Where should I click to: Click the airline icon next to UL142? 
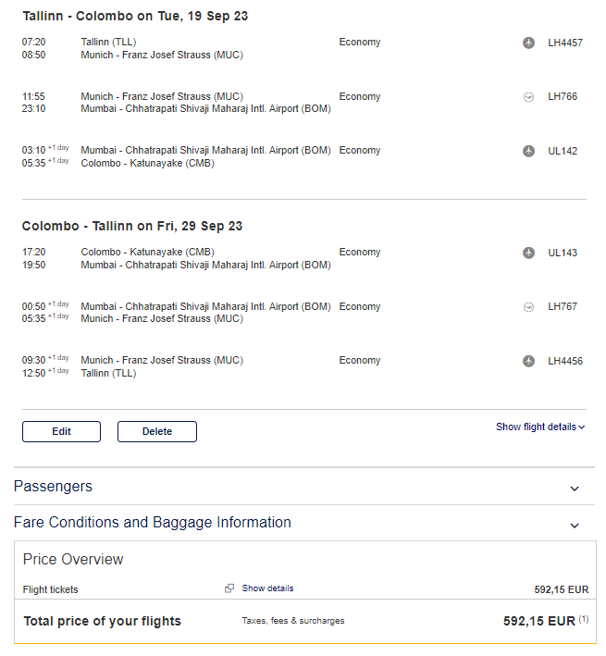[x=528, y=151]
